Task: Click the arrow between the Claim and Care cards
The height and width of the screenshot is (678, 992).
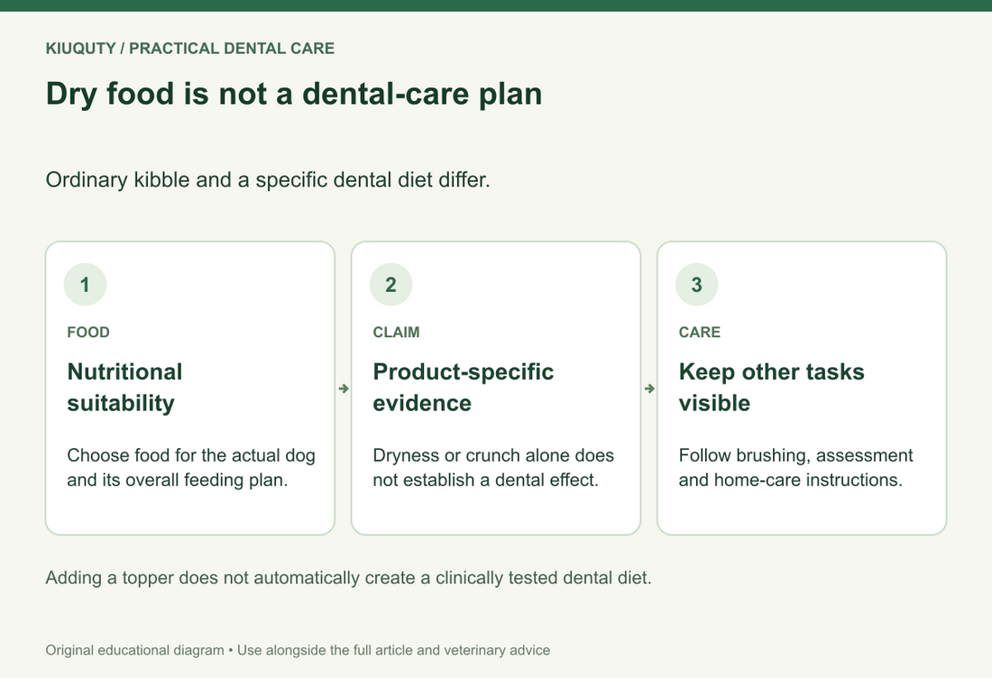Action: coord(649,389)
